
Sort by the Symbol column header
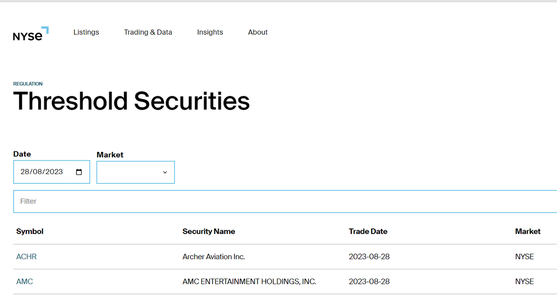pyautogui.click(x=30, y=231)
